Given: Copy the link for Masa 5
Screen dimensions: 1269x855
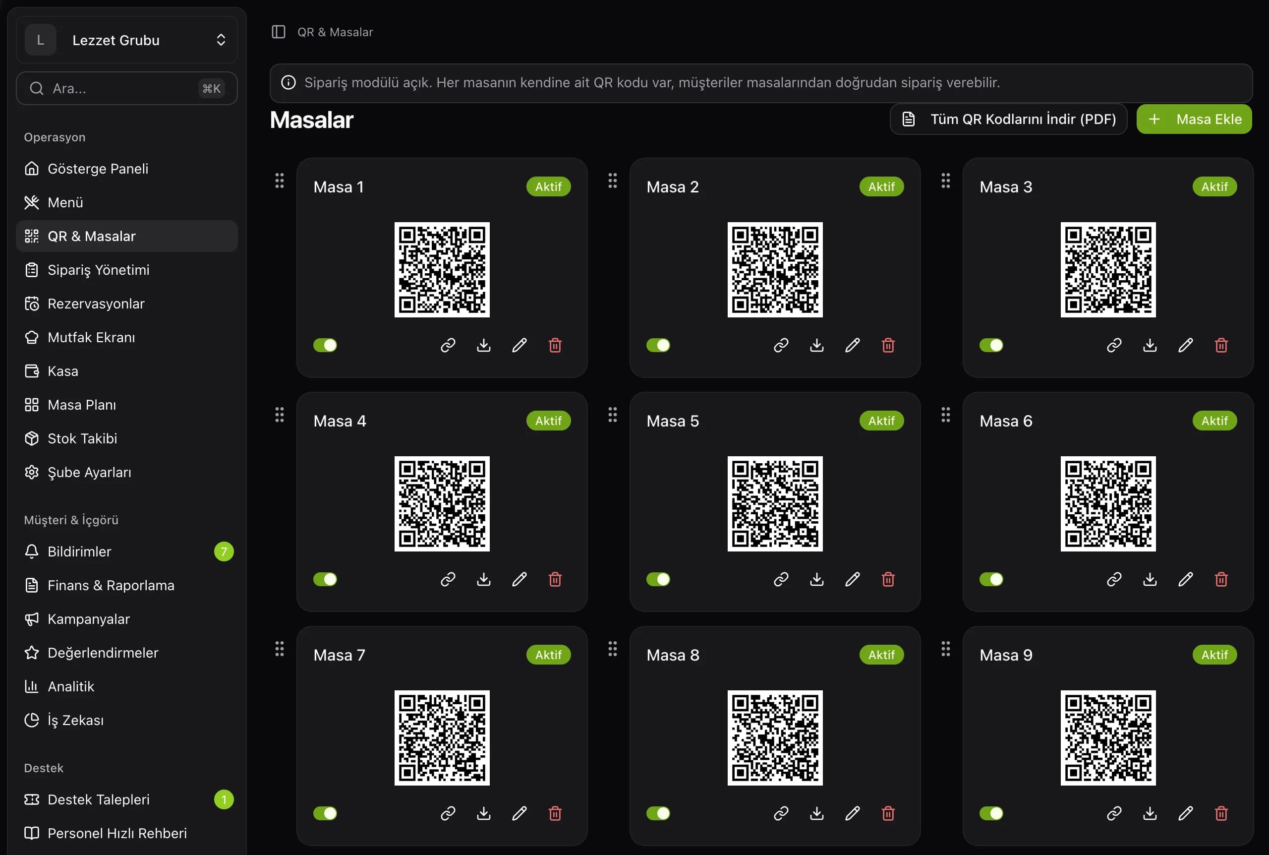Looking at the screenshot, I should point(781,579).
